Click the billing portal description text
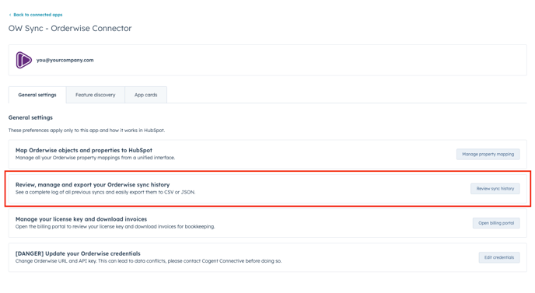The image size is (535, 293). (x=115, y=226)
